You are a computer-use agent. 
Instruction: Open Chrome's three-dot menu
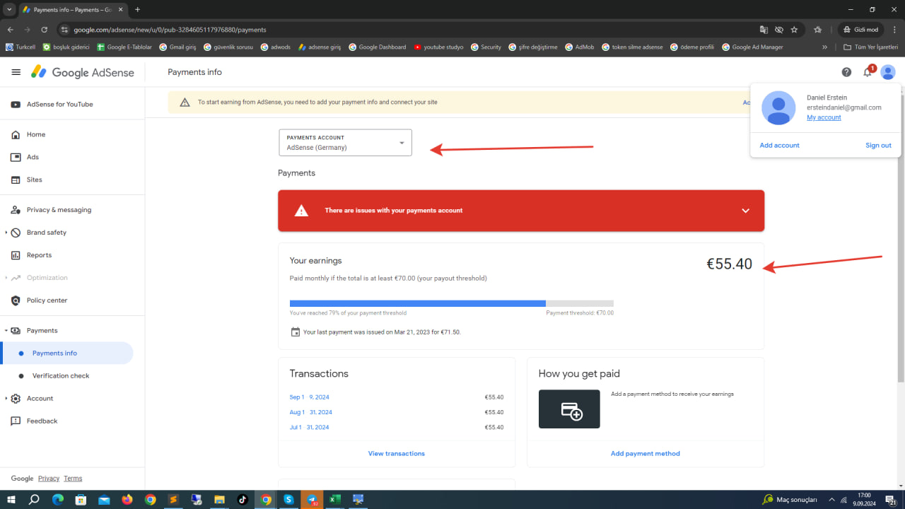coord(894,30)
